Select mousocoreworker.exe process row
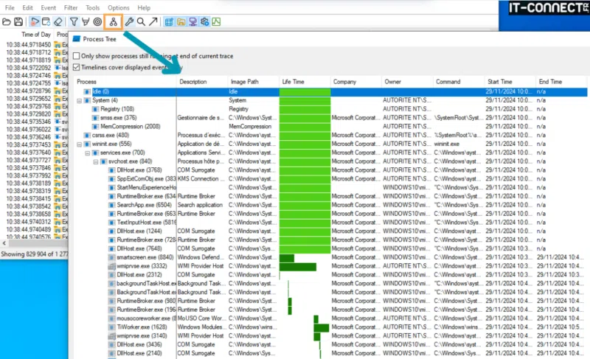Image resolution: width=590 pixels, height=359 pixels. [330, 318]
